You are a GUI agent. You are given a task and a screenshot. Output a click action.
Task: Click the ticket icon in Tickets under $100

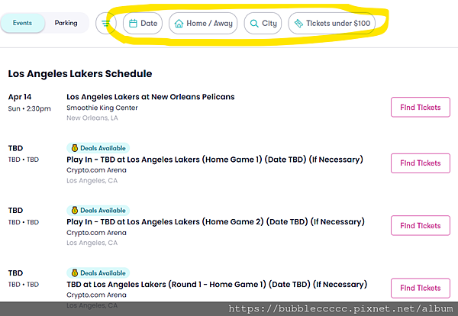pos(298,24)
